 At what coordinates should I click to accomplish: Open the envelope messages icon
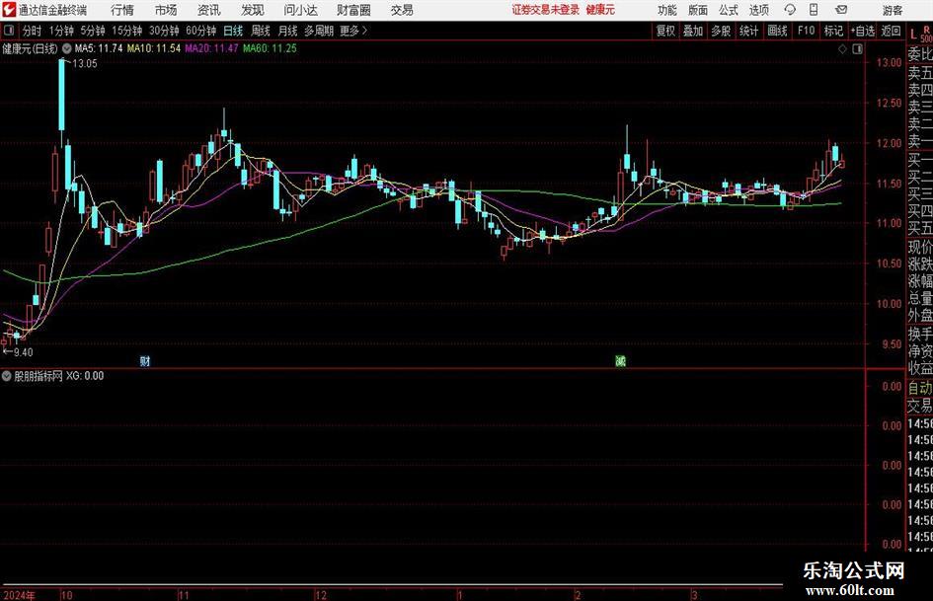pos(841,10)
